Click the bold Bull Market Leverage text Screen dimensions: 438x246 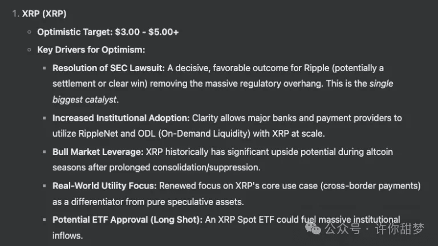pos(98,152)
